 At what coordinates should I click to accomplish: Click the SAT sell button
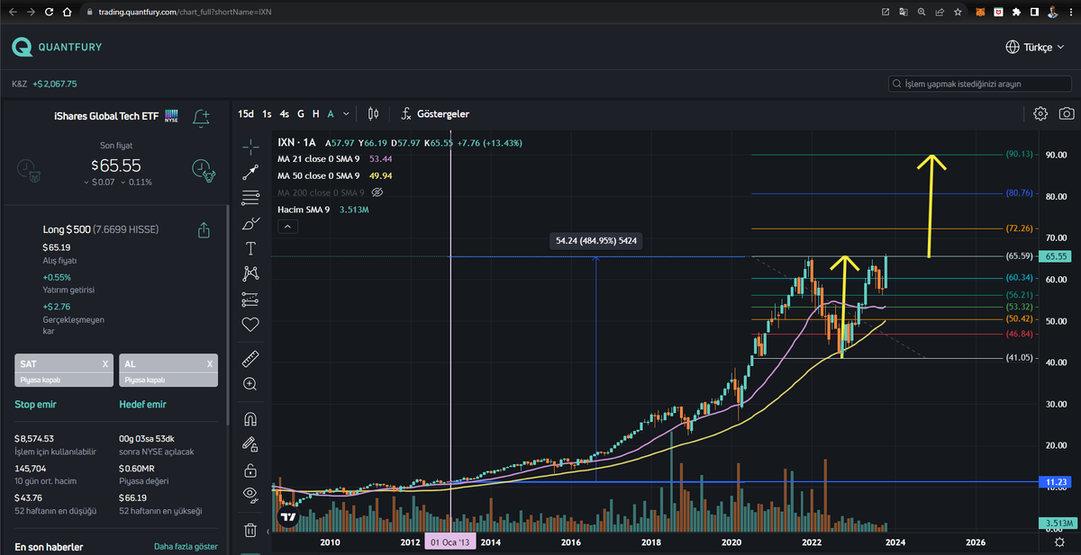64,369
